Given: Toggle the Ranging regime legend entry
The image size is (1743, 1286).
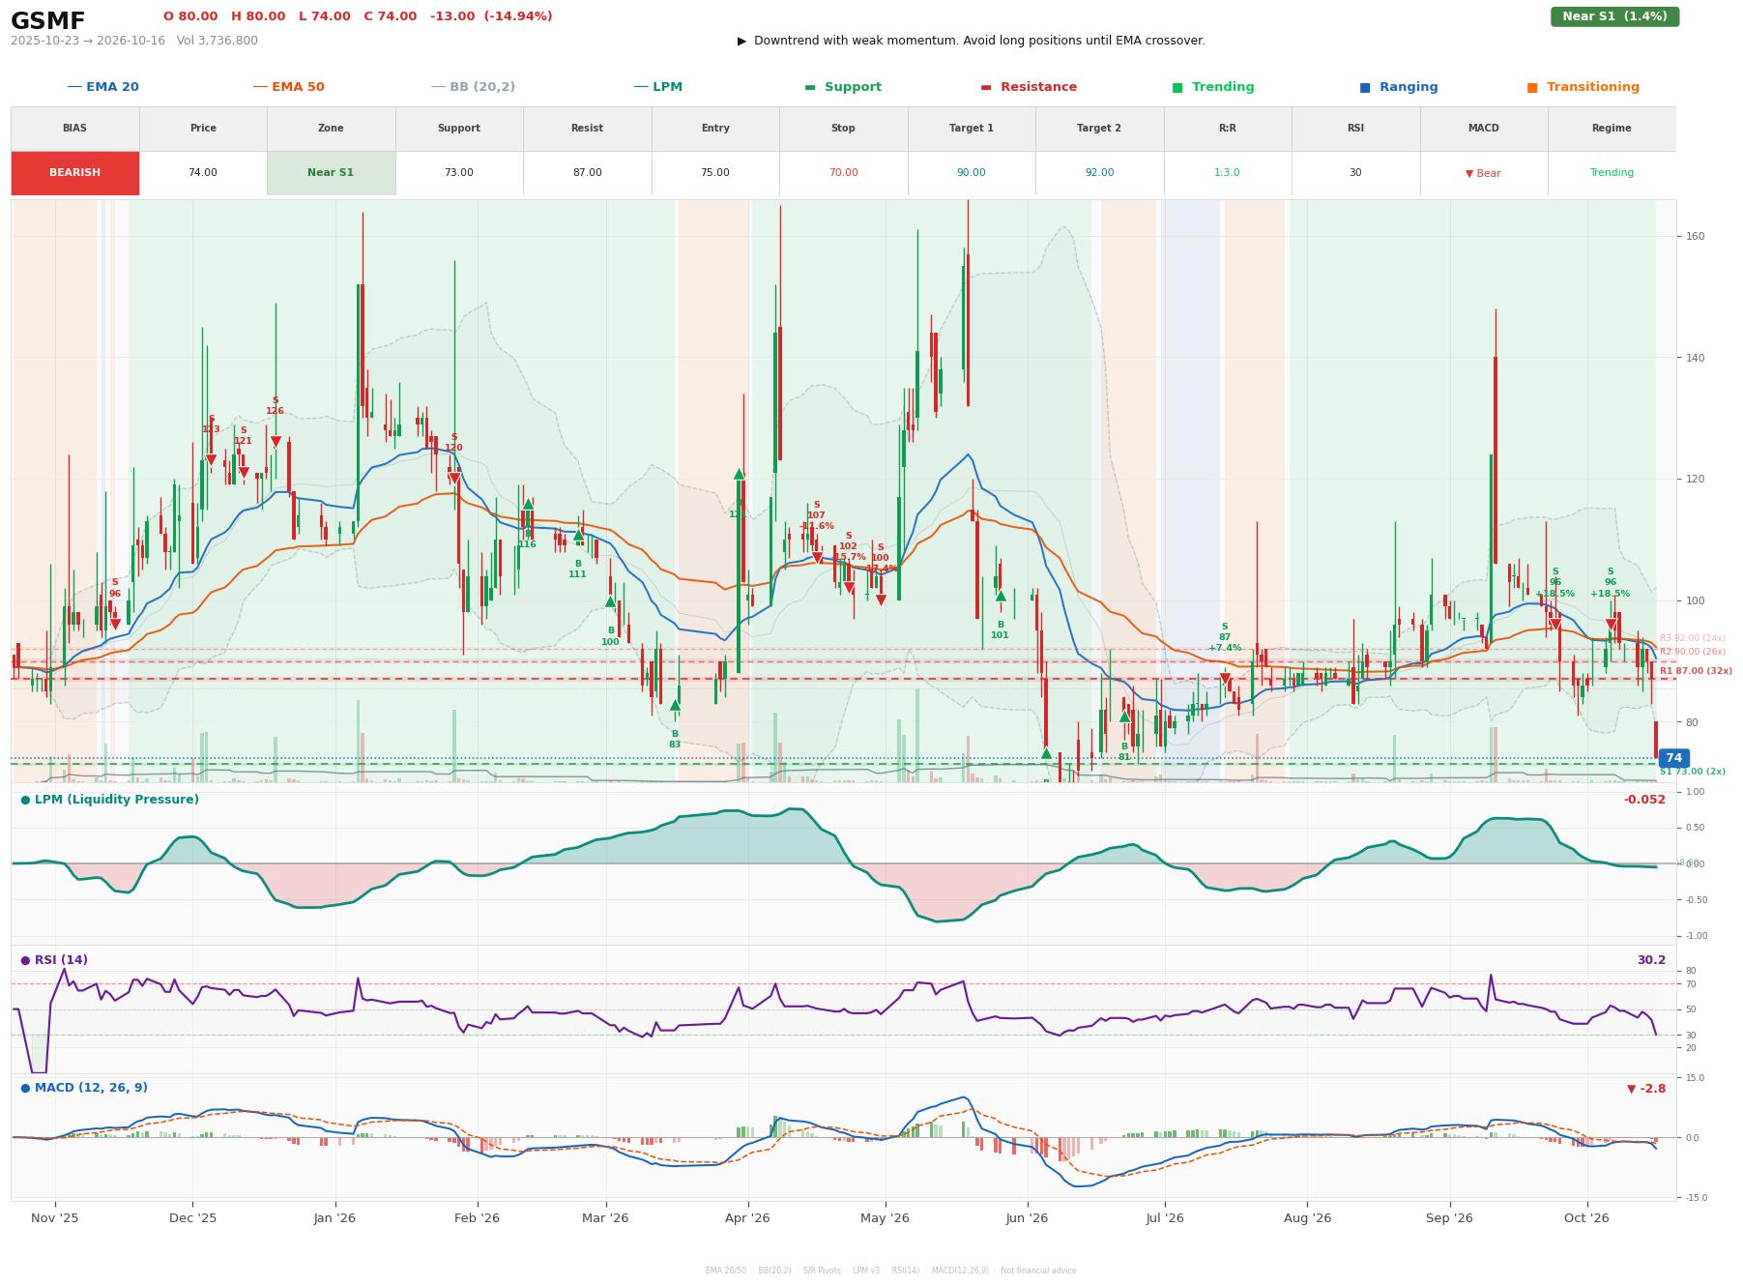Looking at the screenshot, I should 1398,87.
